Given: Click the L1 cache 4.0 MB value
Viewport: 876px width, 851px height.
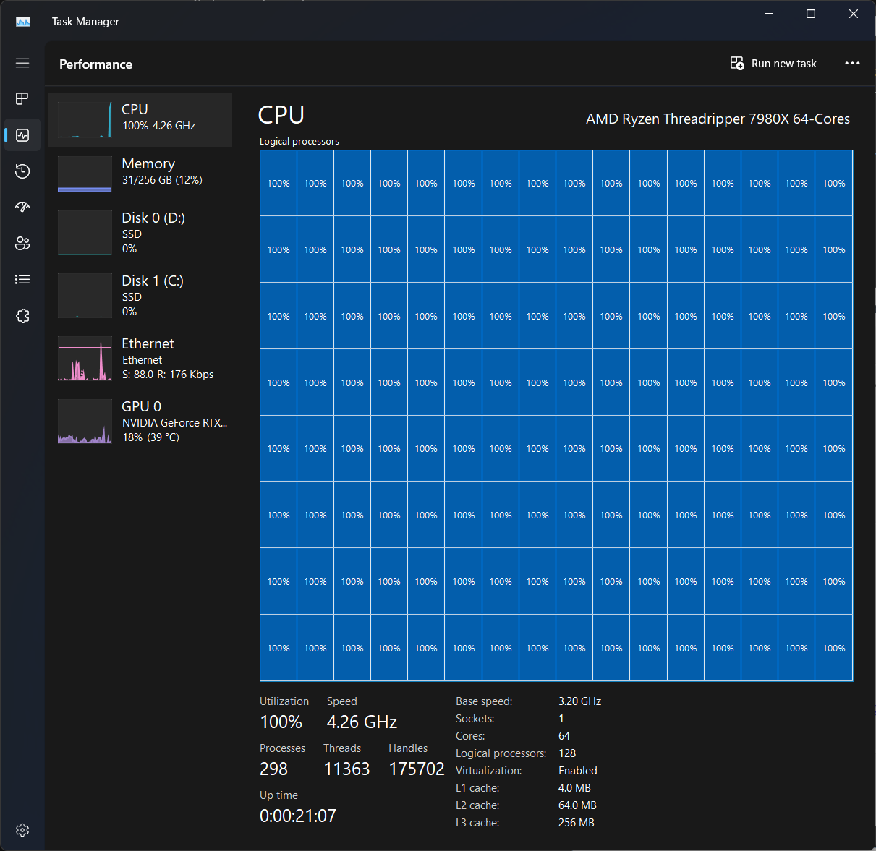Looking at the screenshot, I should pyautogui.click(x=574, y=788).
